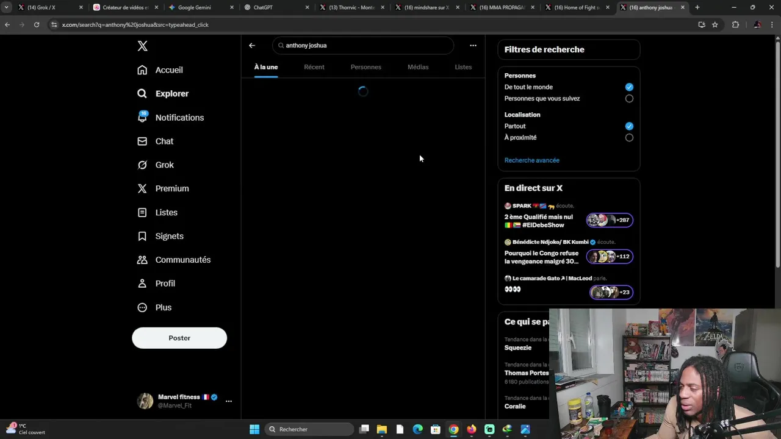The width and height of the screenshot is (781, 439).
Task: Open the Explorer sidebar entry
Action: pos(164,94)
